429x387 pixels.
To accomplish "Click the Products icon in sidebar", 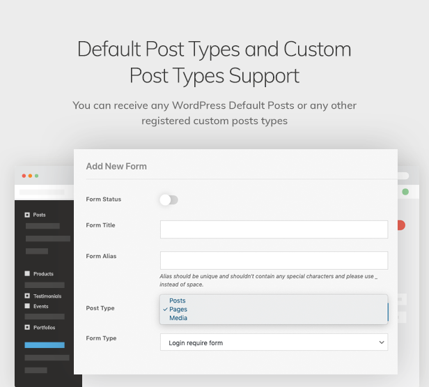I will pos(27,274).
